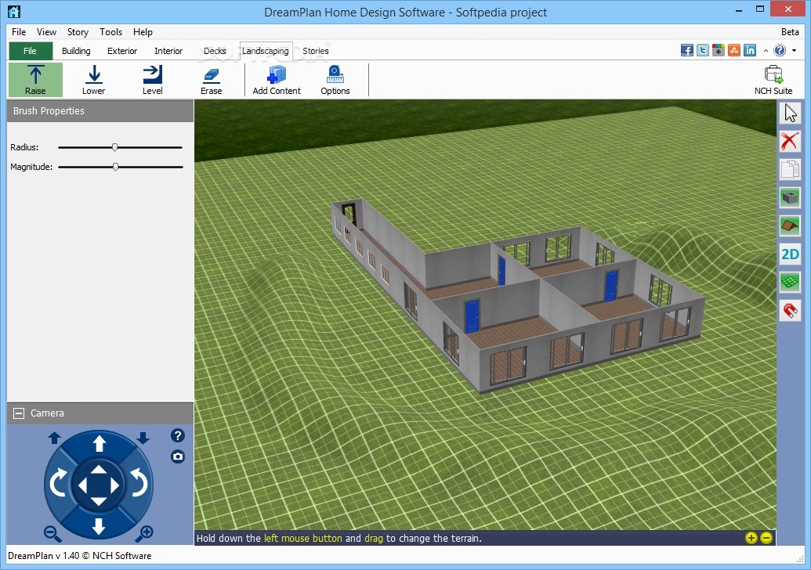Click the Brush Properties panel header

click(x=100, y=110)
